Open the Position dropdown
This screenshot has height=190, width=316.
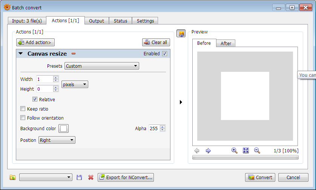click(57, 140)
